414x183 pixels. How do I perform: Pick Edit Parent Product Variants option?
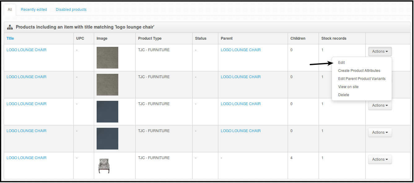(x=362, y=79)
